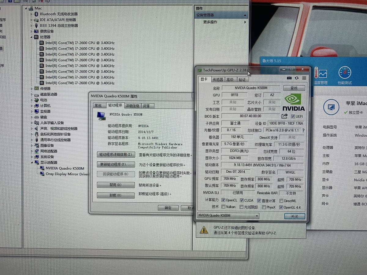The image size is (367, 275).
Task: Switch to the 详细信息 tab in properties dialog
Action: 132,106
